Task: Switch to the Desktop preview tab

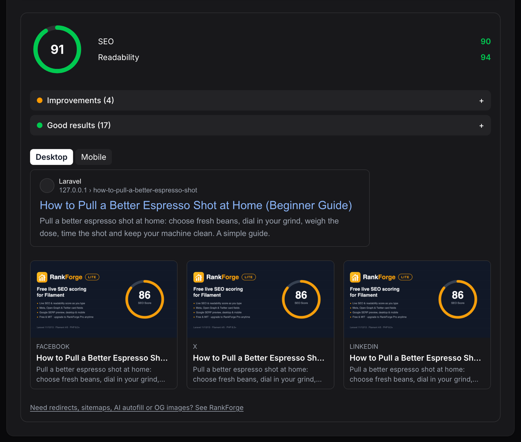Action: (x=51, y=157)
